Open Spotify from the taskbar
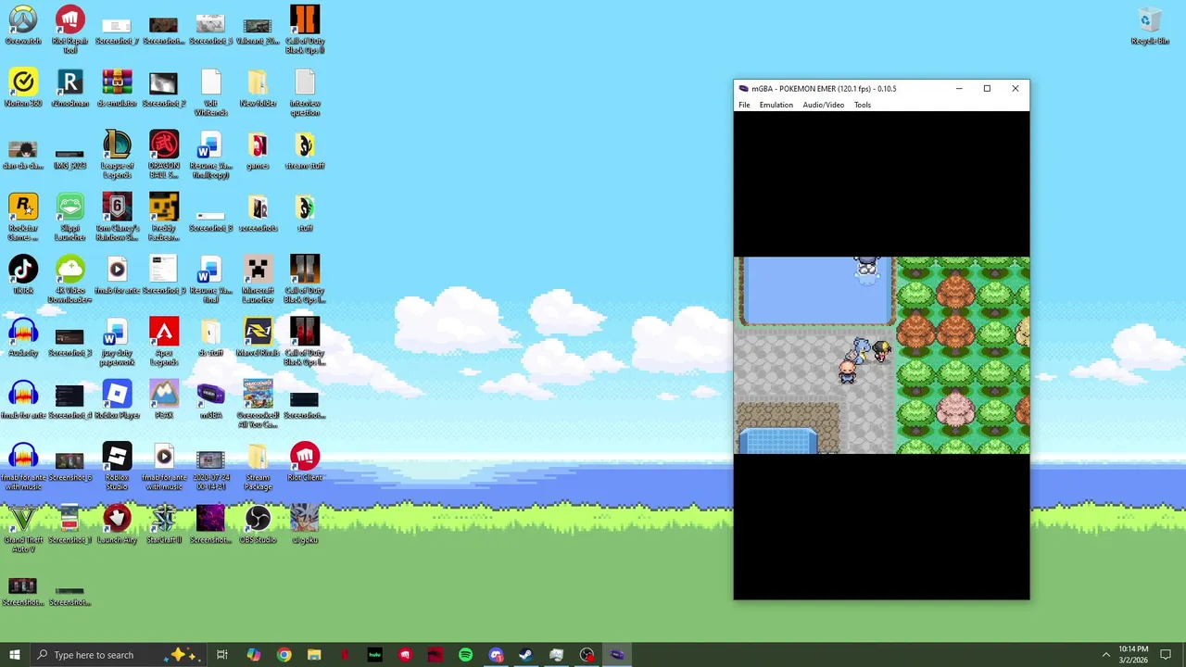 pyautogui.click(x=465, y=655)
